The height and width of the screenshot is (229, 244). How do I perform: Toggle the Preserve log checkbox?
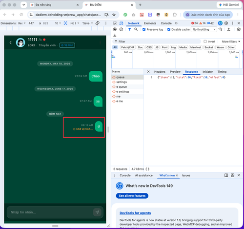coord(144,29)
